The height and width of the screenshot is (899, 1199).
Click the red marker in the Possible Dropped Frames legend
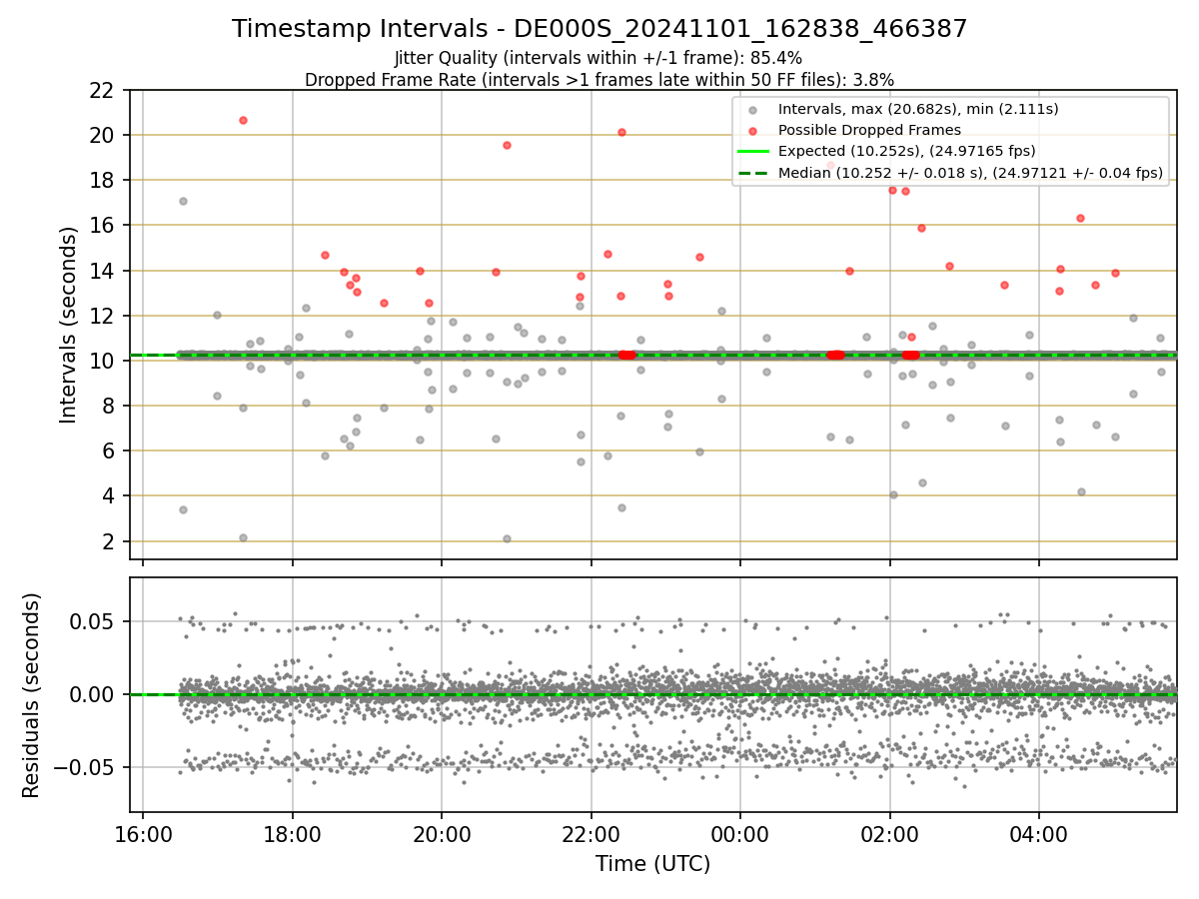pyautogui.click(x=753, y=131)
